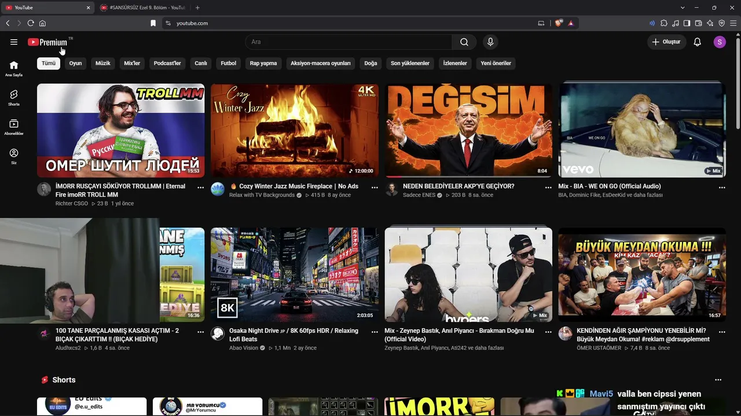Open Abonelikler in the left sidebar

tap(14, 128)
